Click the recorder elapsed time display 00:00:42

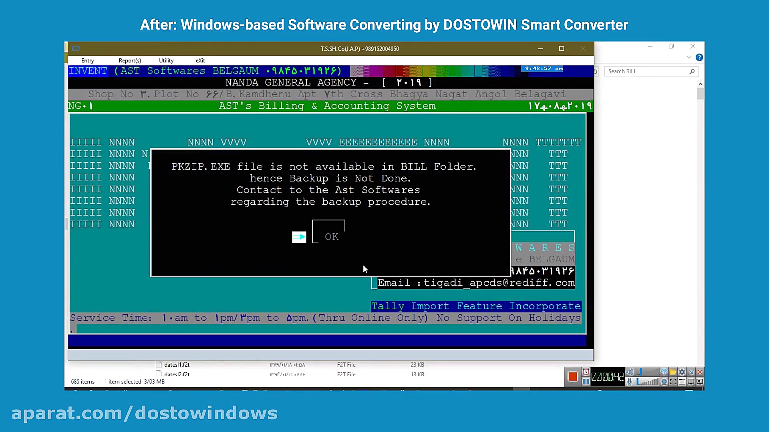coord(608,377)
